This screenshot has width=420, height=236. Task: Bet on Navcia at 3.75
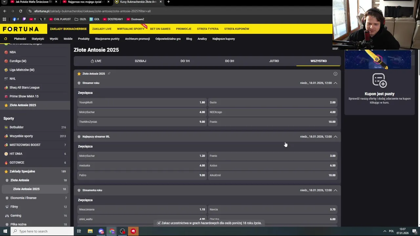tap(272, 209)
